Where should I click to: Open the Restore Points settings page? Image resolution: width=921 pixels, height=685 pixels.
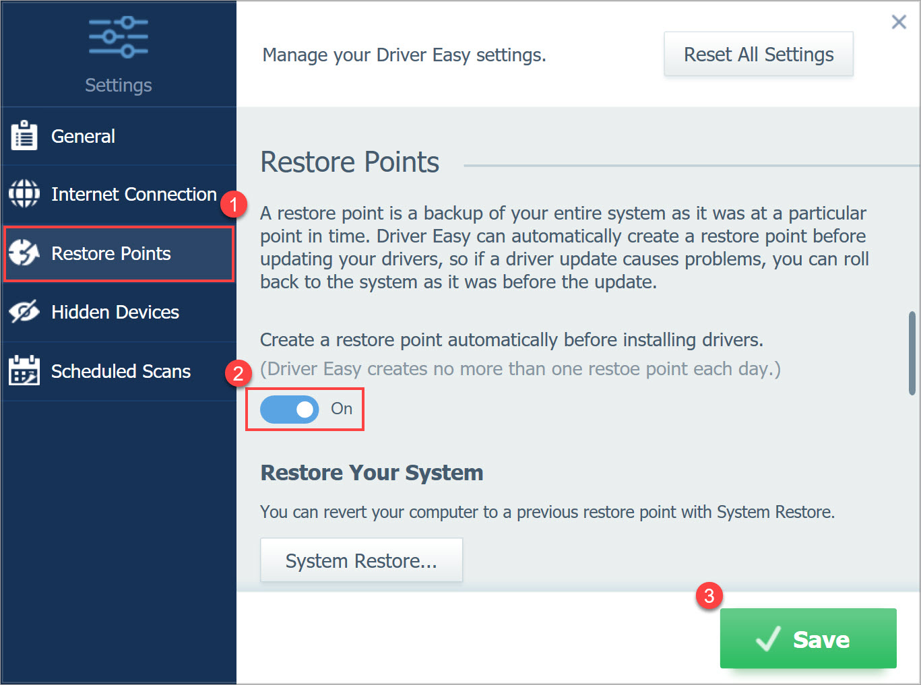click(x=110, y=253)
